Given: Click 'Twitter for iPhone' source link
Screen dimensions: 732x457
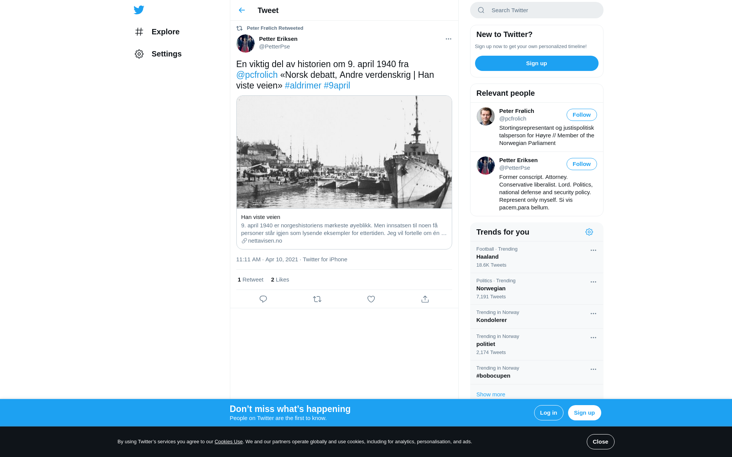Looking at the screenshot, I should coord(325,259).
